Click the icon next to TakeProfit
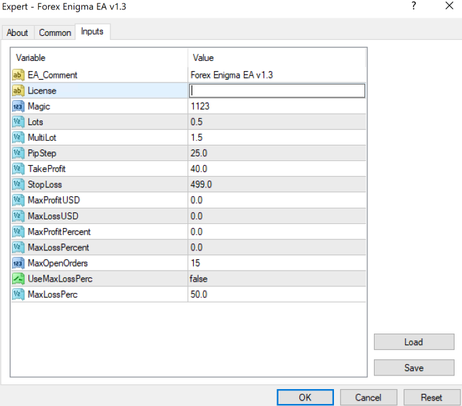This screenshot has width=462, height=406. (18, 168)
